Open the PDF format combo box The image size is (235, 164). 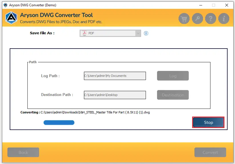click(110, 33)
